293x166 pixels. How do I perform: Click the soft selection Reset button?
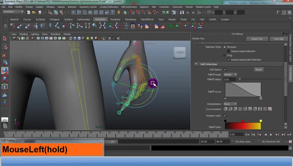[x=258, y=70]
